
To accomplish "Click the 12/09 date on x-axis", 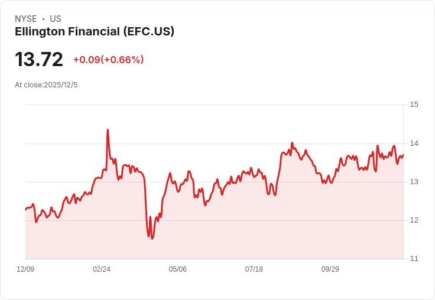I will [x=25, y=269].
